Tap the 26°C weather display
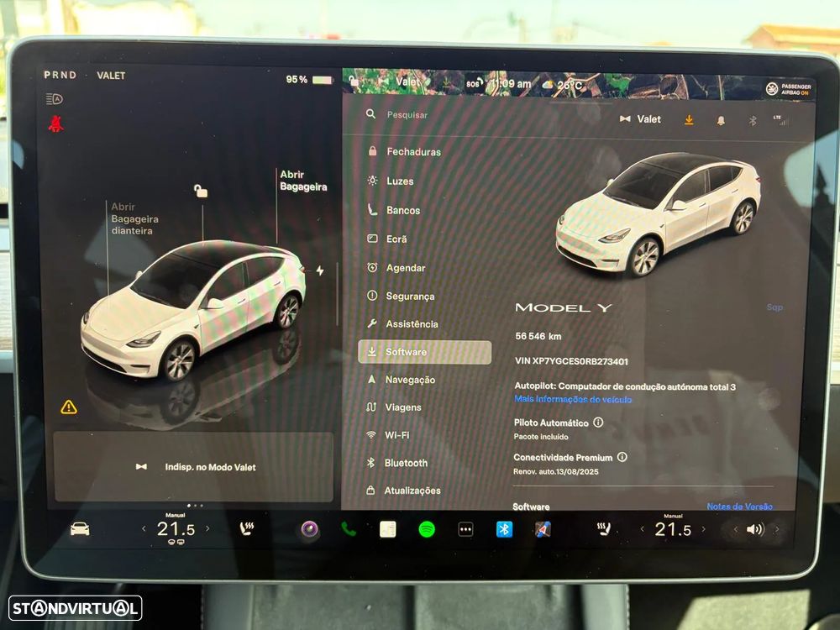The width and height of the screenshot is (840, 630). 563,85
